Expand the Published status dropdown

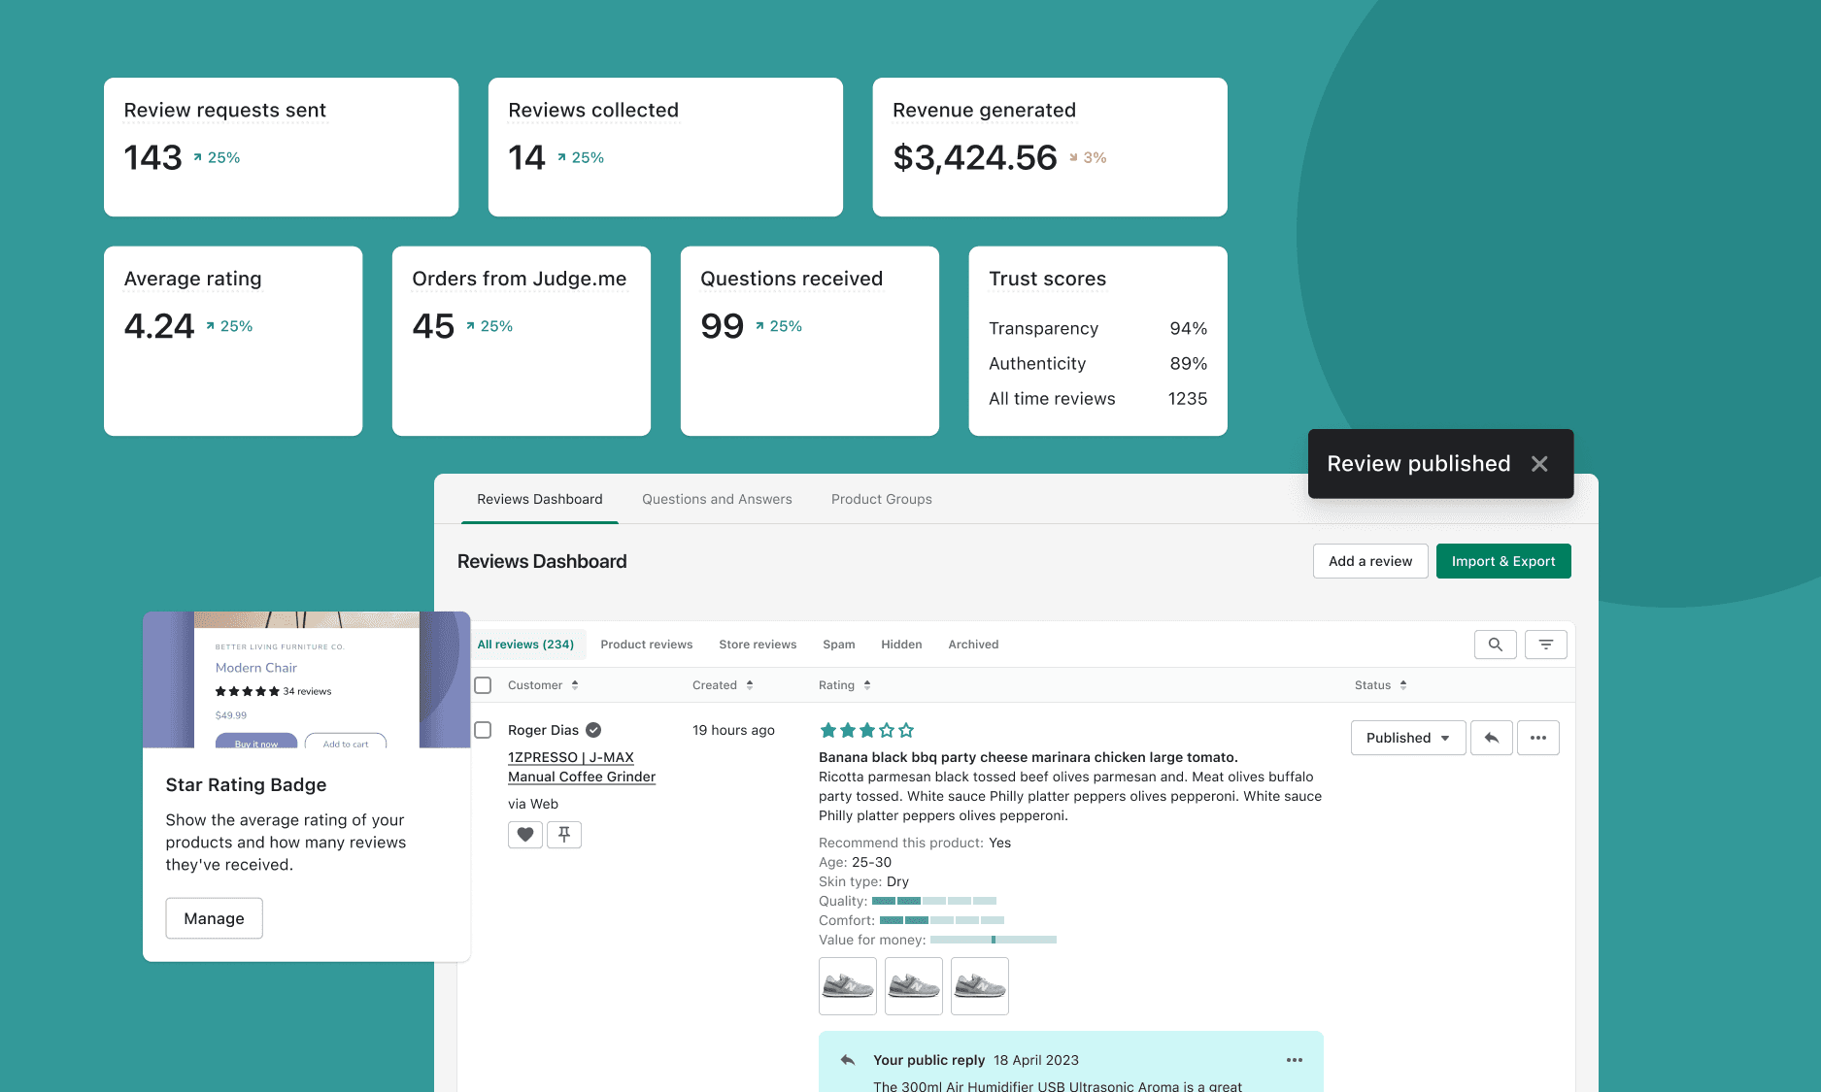click(1407, 738)
